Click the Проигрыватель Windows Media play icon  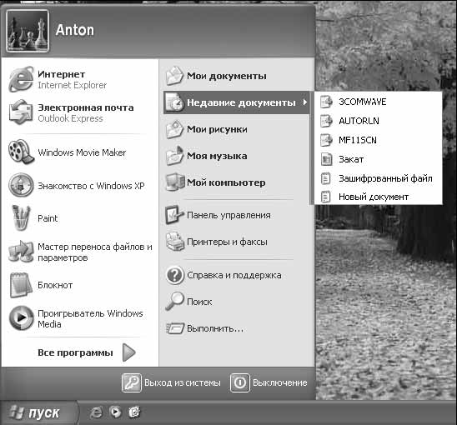(x=21, y=318)
